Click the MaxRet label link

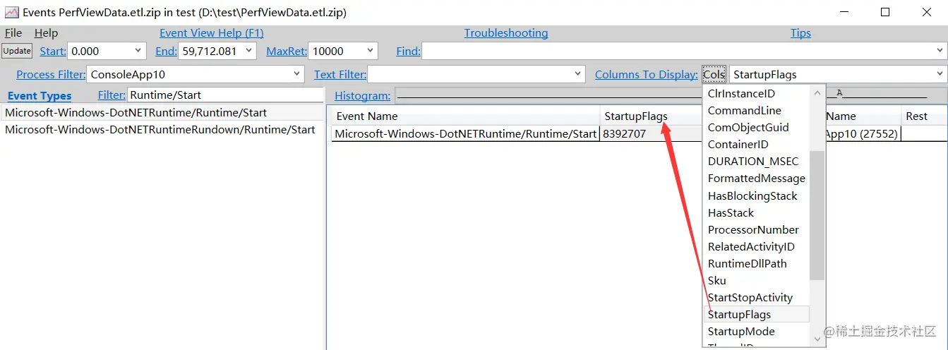point(286,52)
